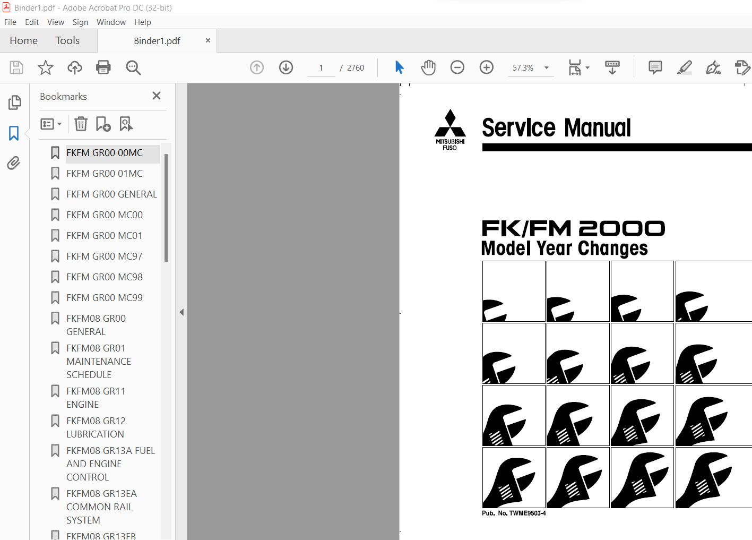Screen dimensions: 752x540
Task: Upload the file to cloud storage
Action: [x=75, y=67]
